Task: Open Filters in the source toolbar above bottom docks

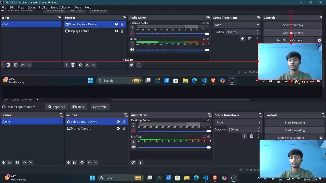Action: pos(78,107)
